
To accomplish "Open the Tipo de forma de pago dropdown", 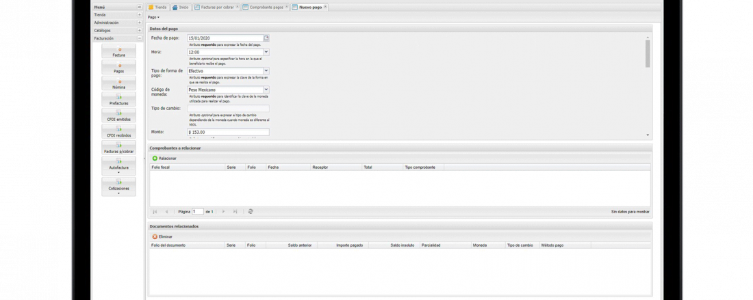I will point(266,70).
